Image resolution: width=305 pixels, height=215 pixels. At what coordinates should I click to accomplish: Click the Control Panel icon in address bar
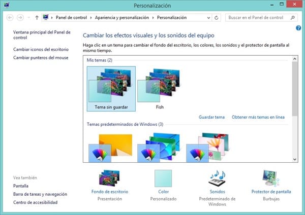pos(46,17)
